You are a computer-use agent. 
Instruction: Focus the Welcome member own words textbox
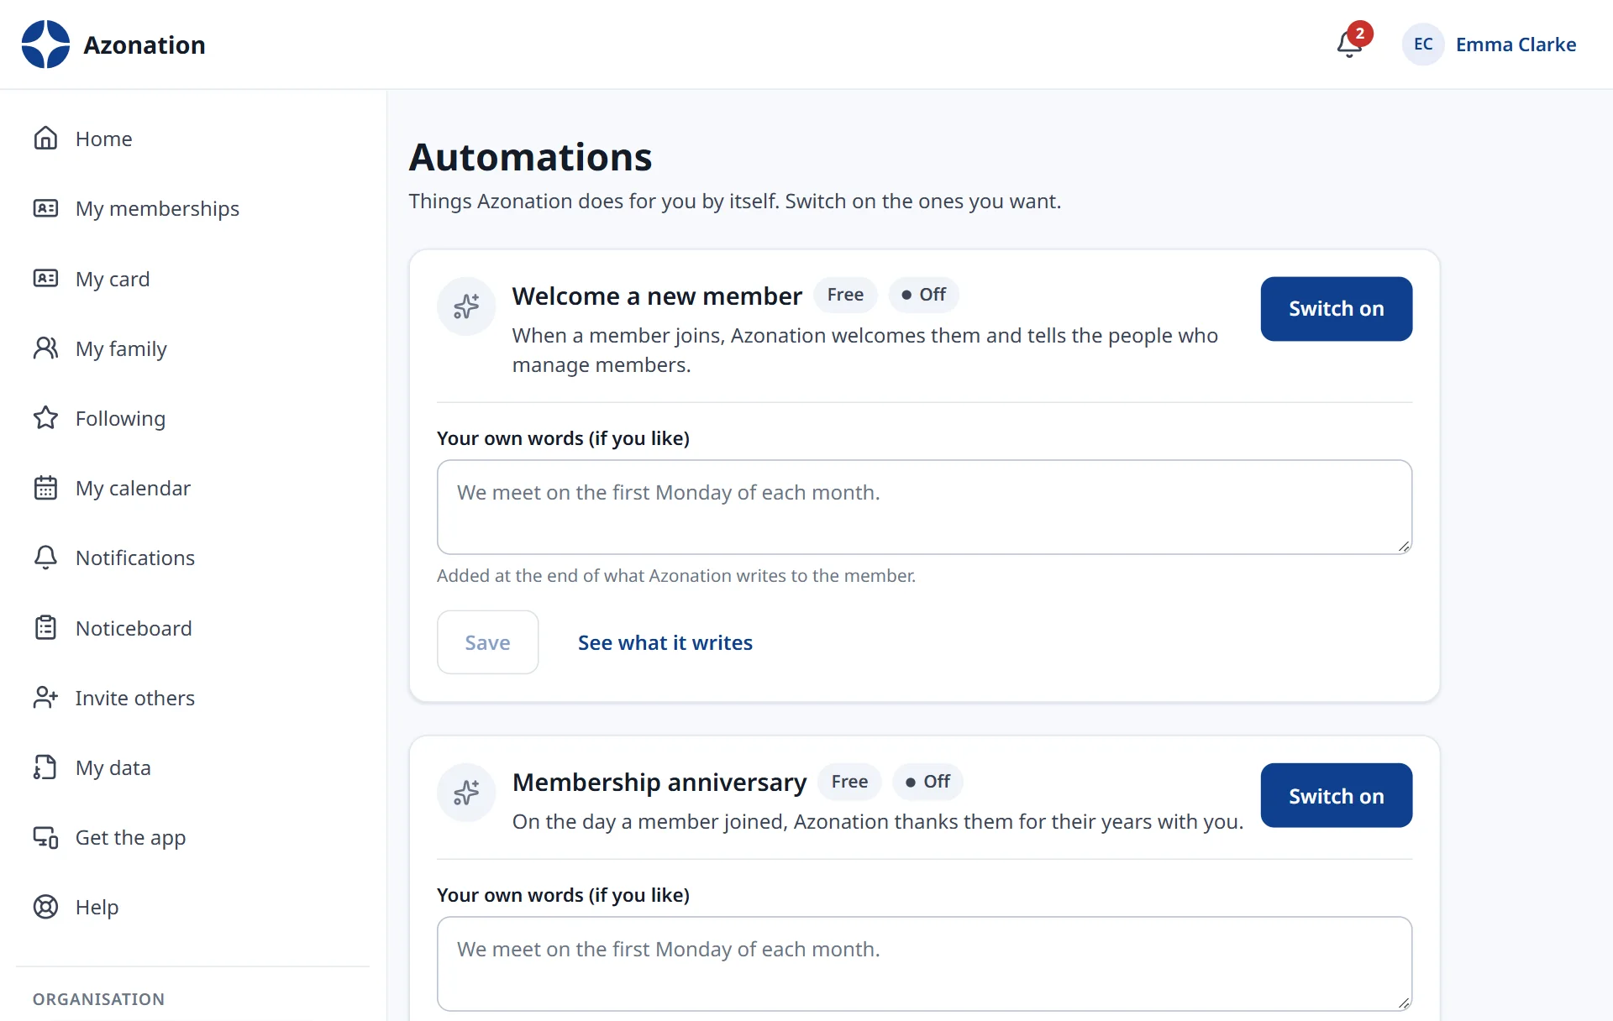click(924, 507)
